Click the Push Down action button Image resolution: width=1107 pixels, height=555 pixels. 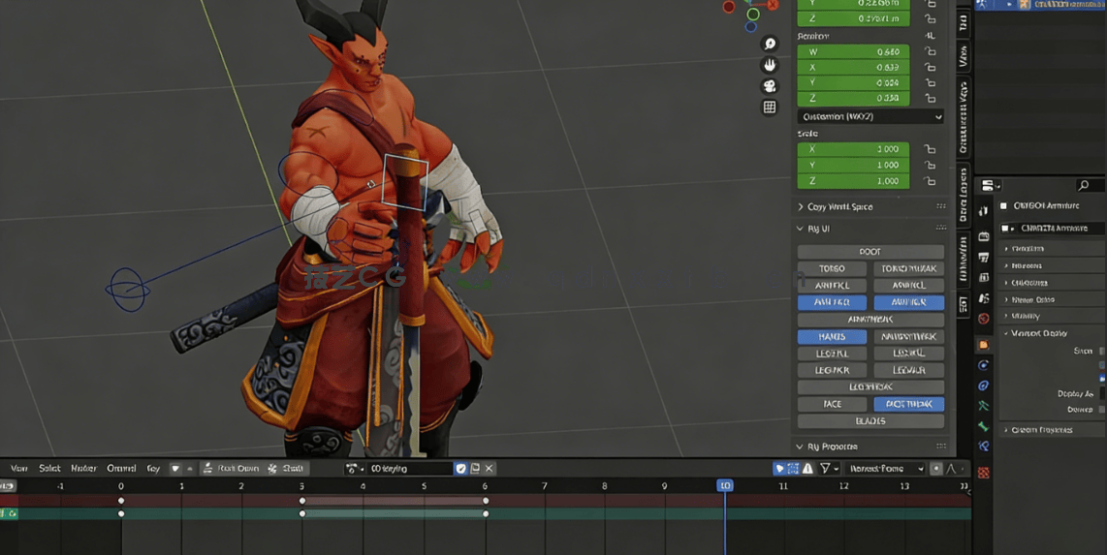pyautogui.click(x=230, y=468)
